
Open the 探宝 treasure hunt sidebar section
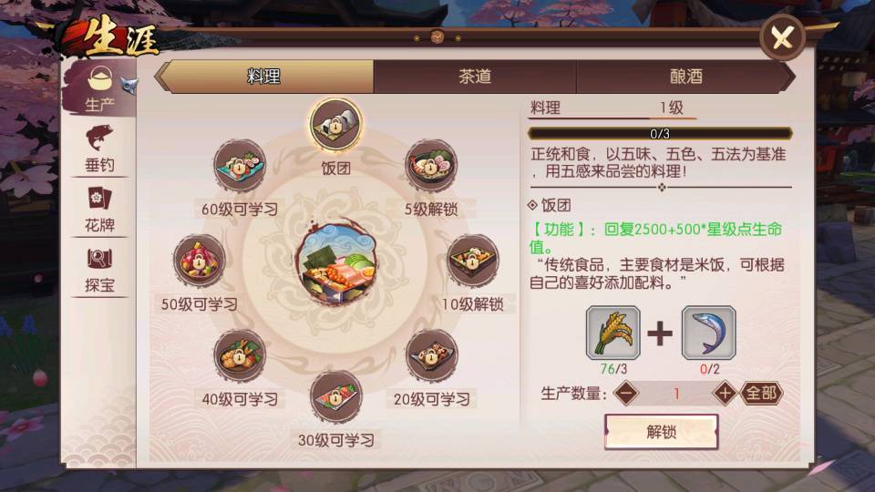tap(99, 270)
